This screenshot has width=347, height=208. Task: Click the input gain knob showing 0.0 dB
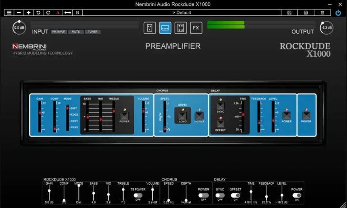[x=19, y=28]
